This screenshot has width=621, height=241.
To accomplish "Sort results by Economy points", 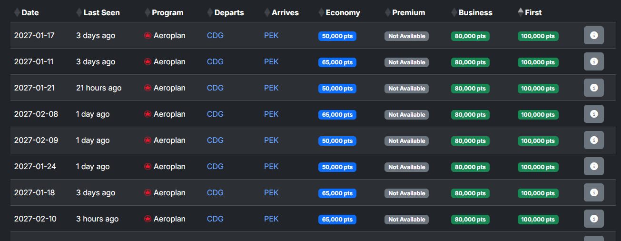I will [x=342, y=13].
